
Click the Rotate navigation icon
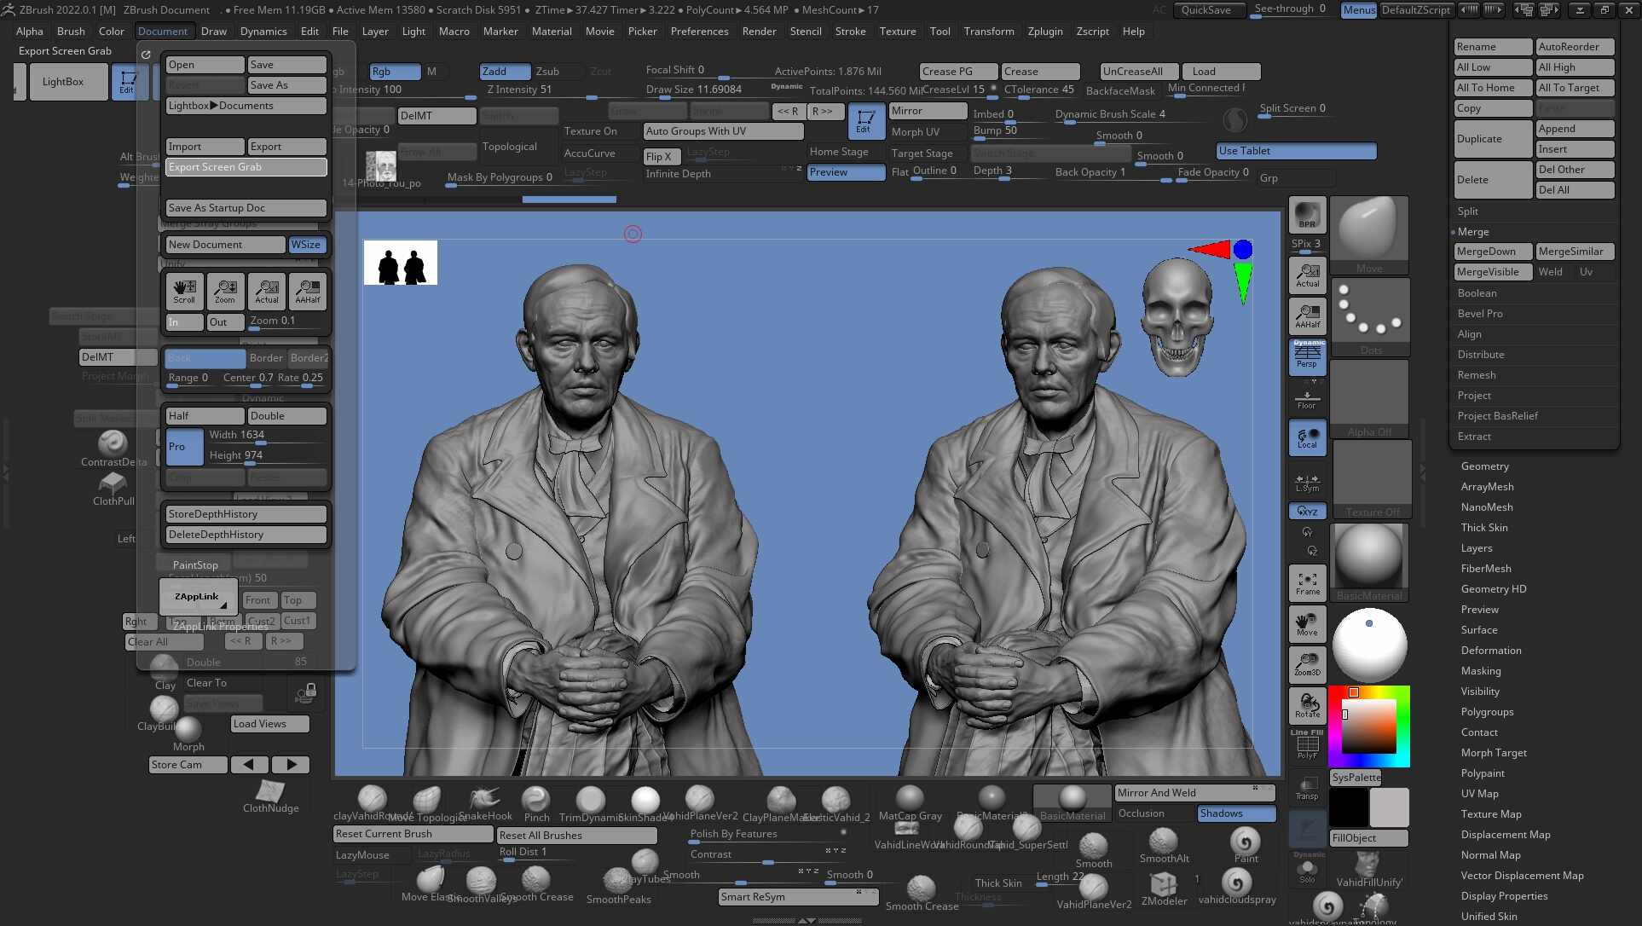1307,706
